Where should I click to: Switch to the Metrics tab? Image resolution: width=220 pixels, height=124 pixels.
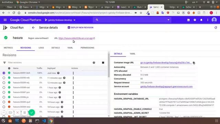pos(8,48)
